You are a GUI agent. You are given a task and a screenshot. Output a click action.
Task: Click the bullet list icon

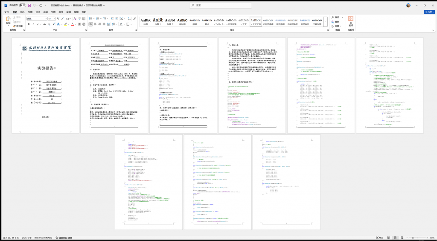point(90,19)
